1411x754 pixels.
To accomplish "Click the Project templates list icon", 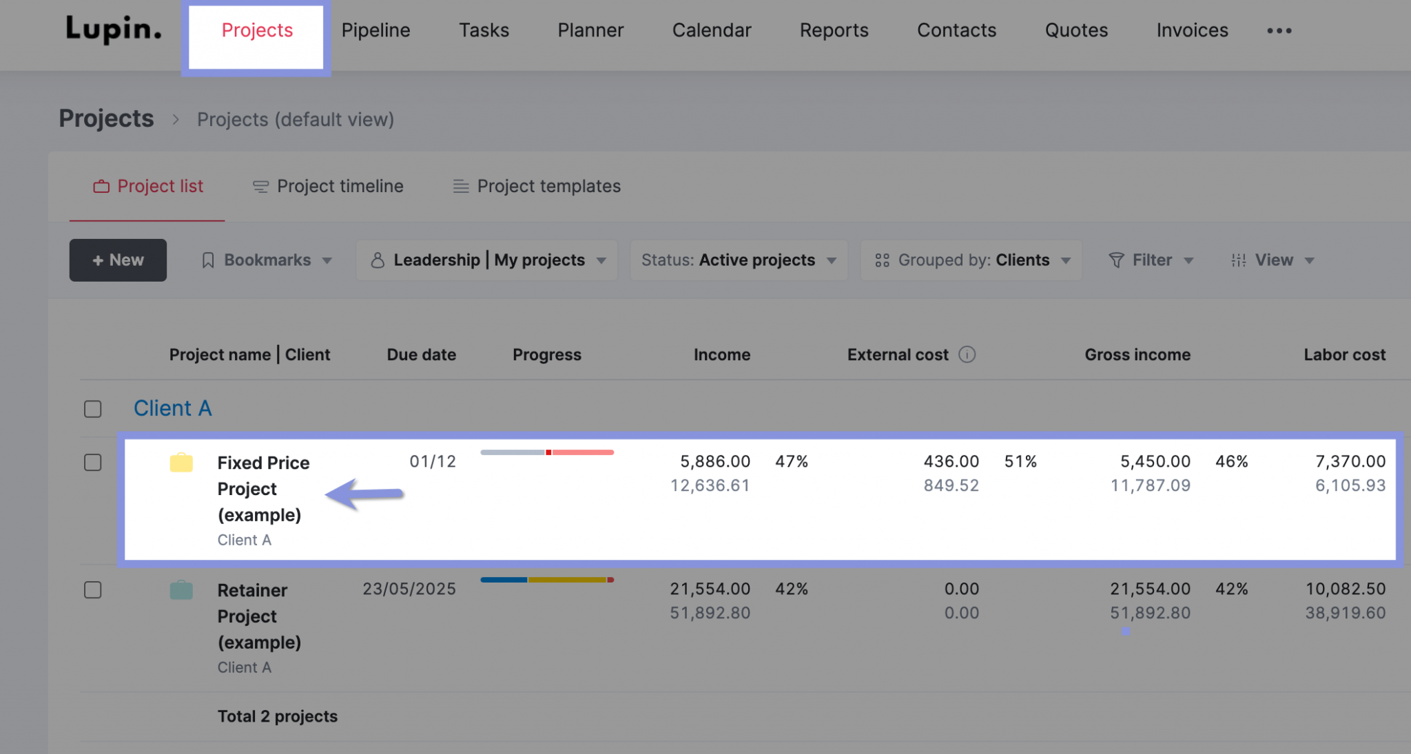I will [459, 186].
